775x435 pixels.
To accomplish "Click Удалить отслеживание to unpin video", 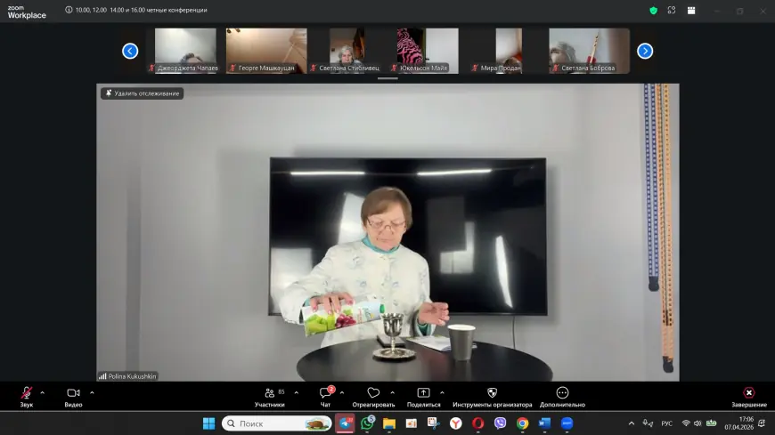I will click(x=142, y=93).
